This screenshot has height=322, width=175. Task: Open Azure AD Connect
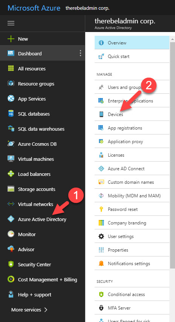[132, 169]
